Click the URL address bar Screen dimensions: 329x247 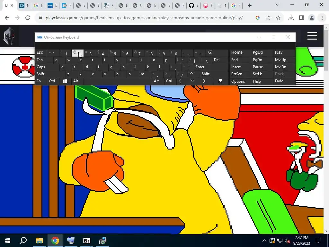coord(144,18)
